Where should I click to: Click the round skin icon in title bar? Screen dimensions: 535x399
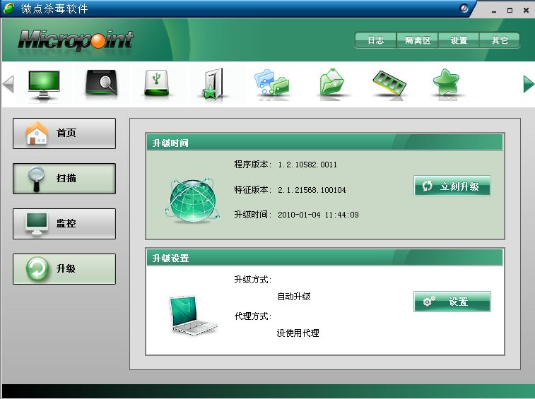(x=464, y=8)
